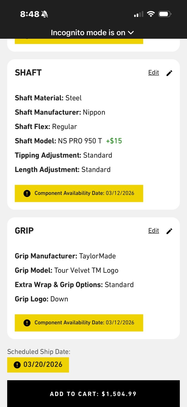The image size is (187, 407).
Task: Tap the "Incognito mode is on" label
Action: pyautogui.click(x=88, y=33)
